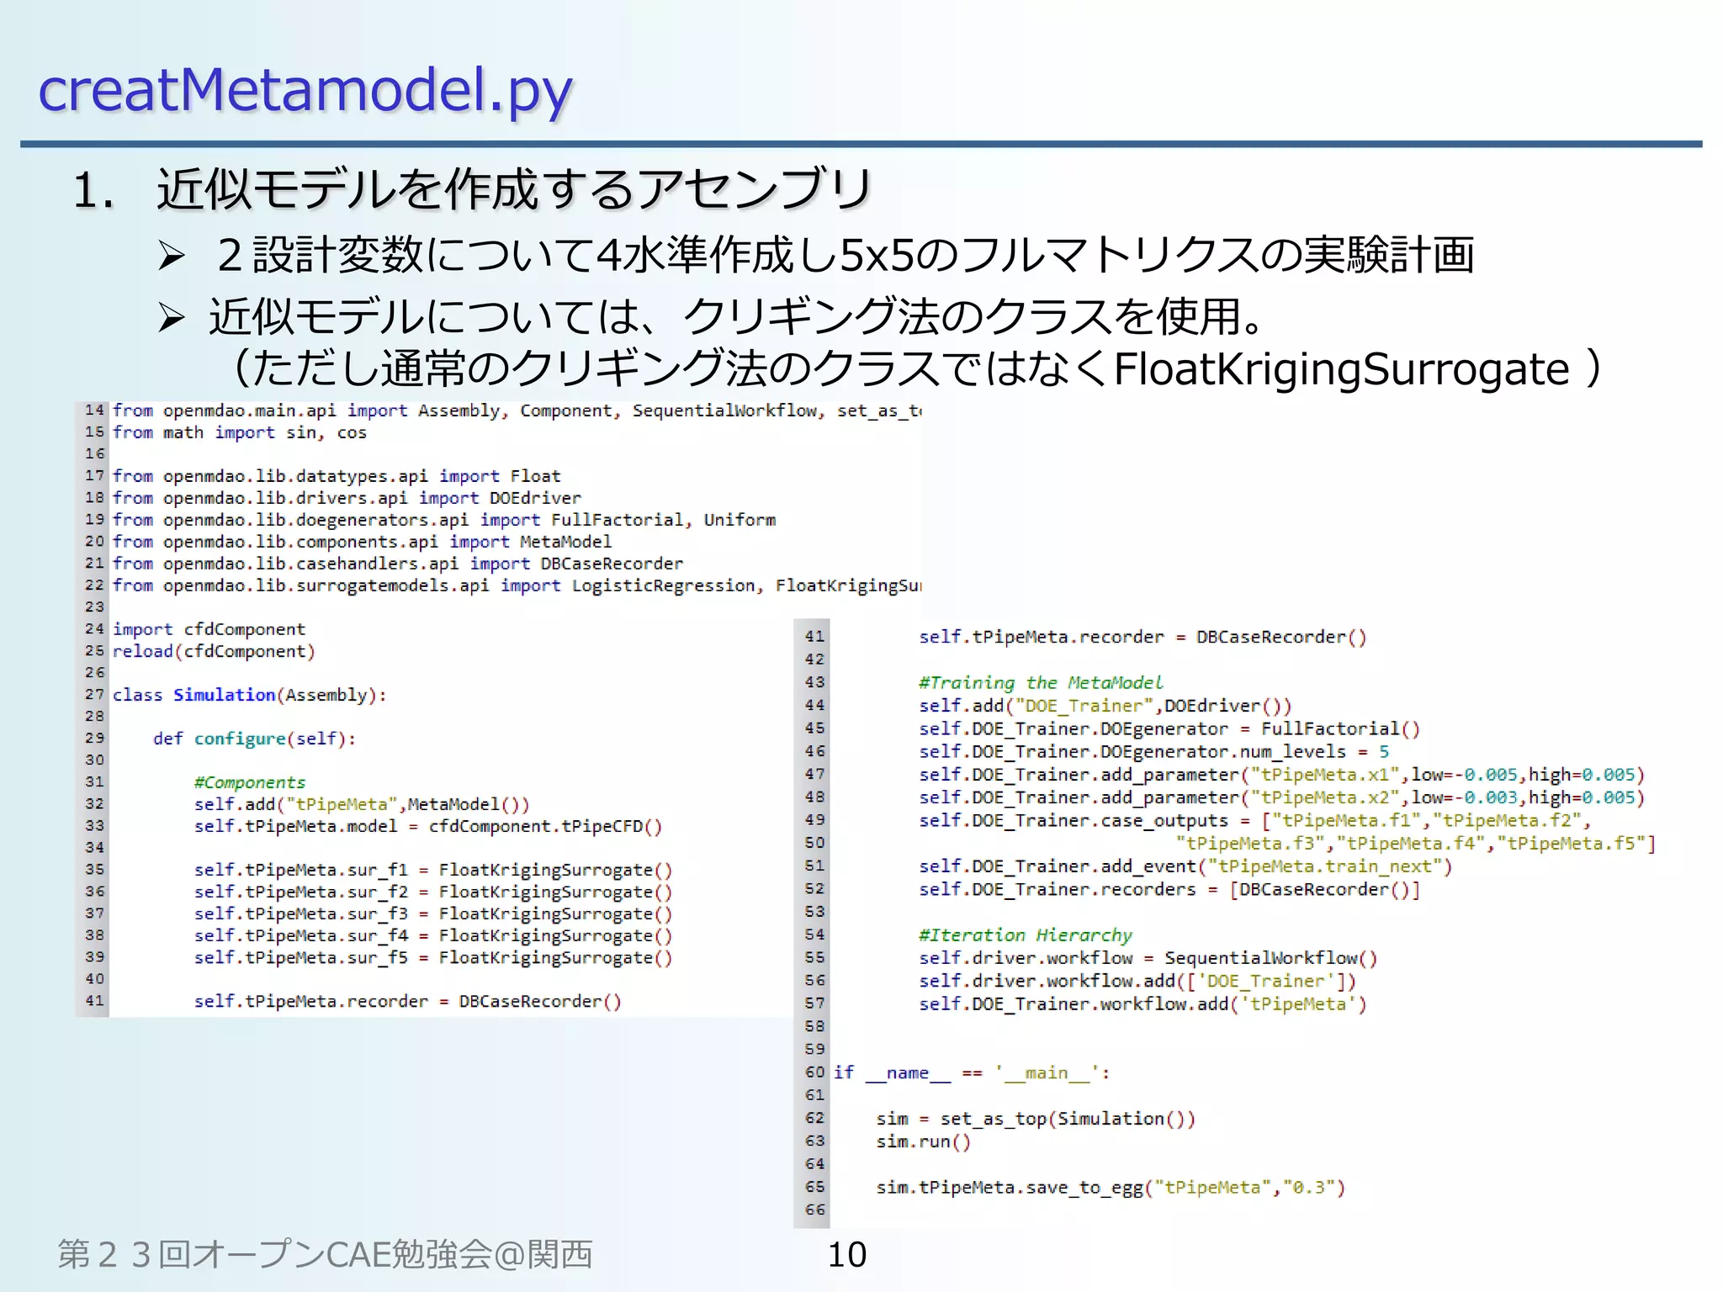Click add_parameter line for tPipeMeta.x1
This screenshot has width=1723, height=1292.
coord(1281,774)
